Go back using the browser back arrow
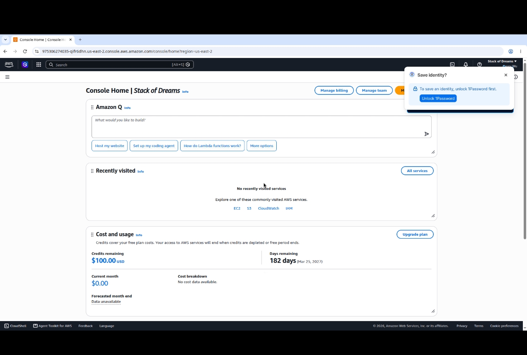This screenshot has height=355, width=527. [5, 51]
